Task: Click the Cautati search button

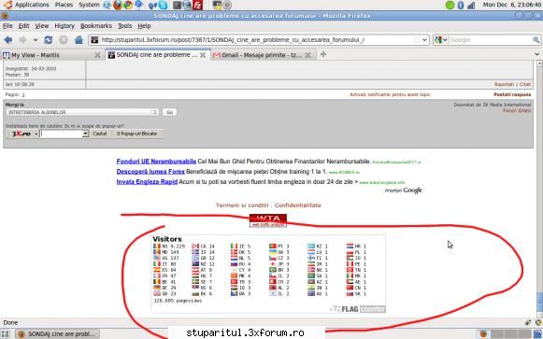Action: pyautogui.click(x=100, y=134)
